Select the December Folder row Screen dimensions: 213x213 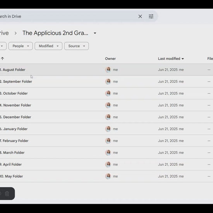tap(106, 117)
